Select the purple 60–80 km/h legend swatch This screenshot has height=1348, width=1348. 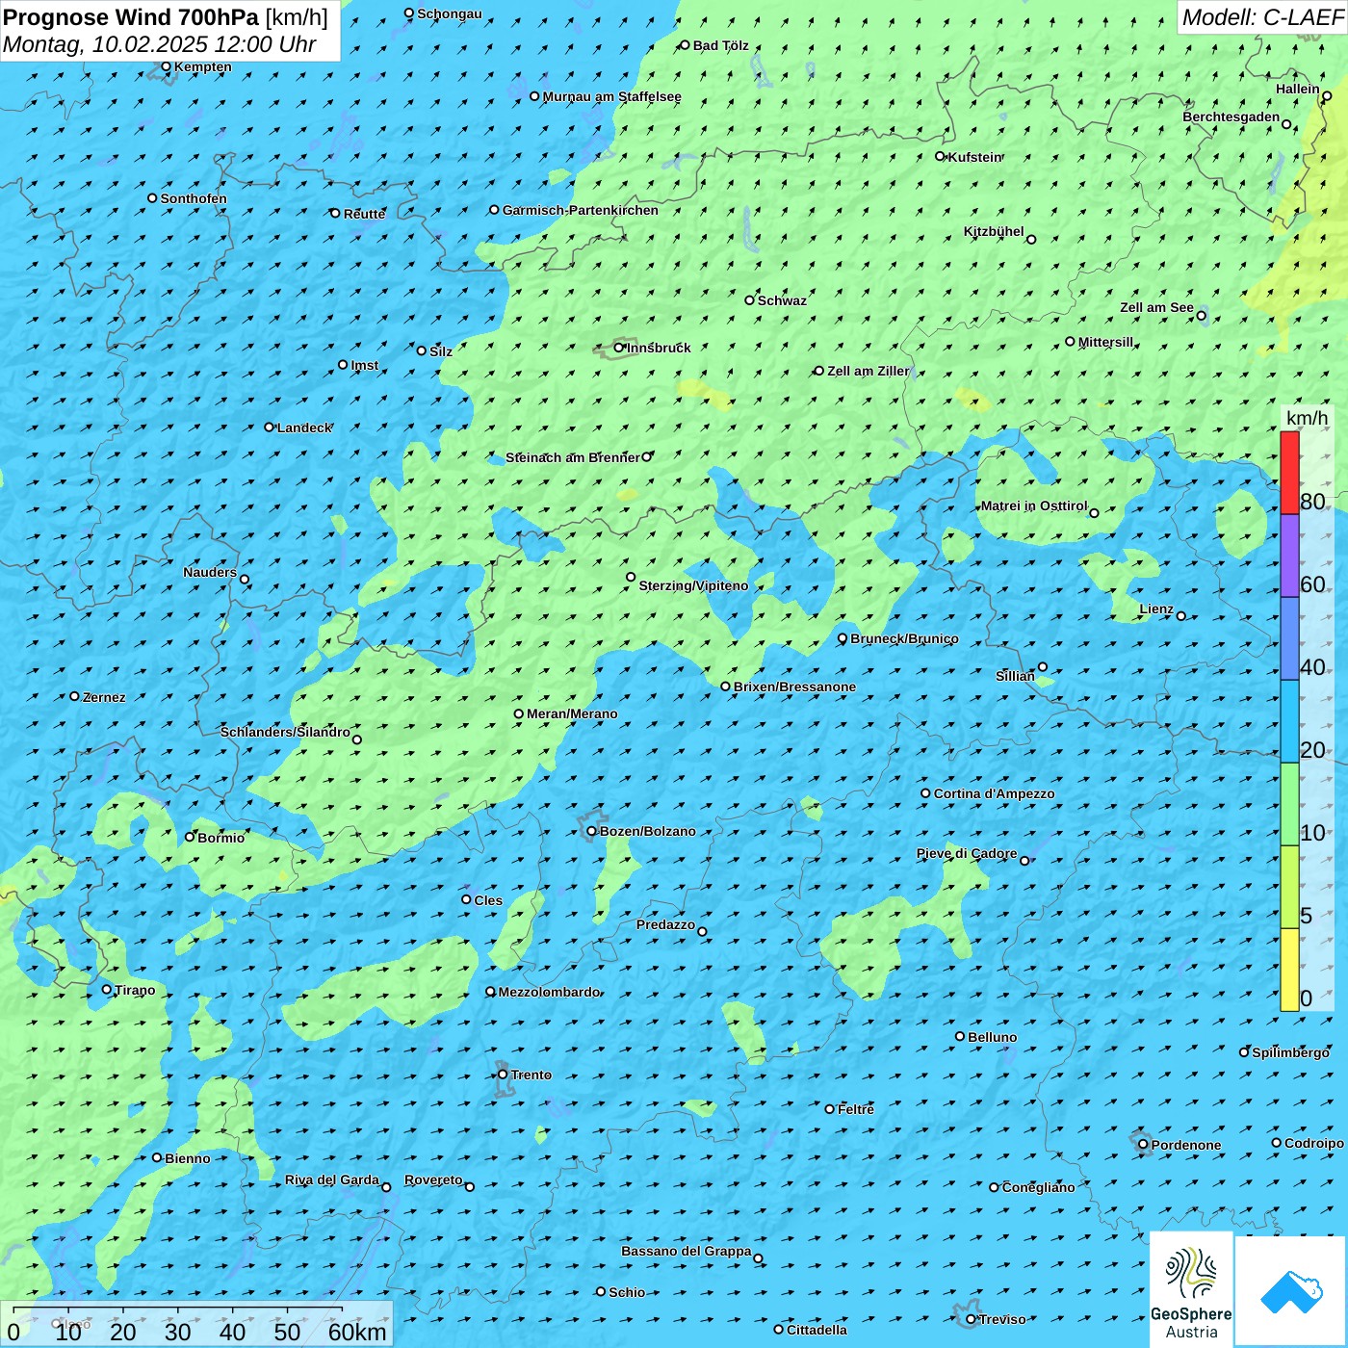click(1289, 556)
